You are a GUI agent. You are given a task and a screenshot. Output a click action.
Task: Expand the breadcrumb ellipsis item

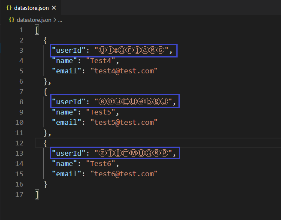60,20
